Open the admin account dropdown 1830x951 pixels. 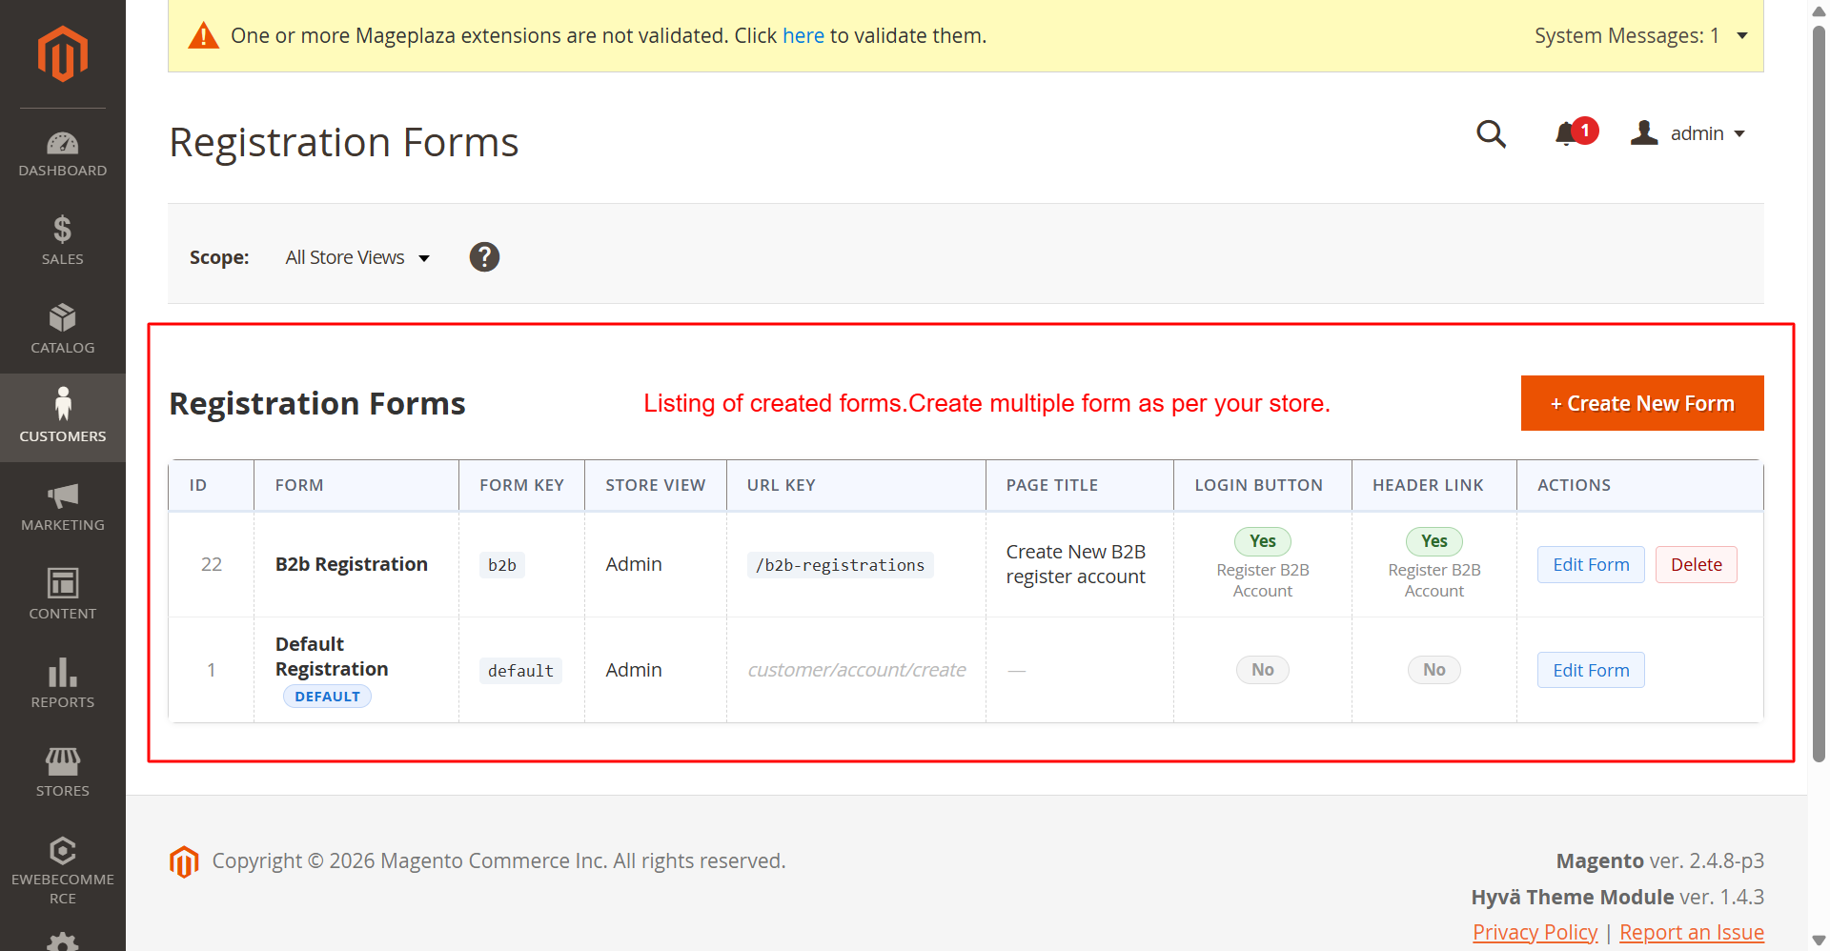coord(1689,134)
